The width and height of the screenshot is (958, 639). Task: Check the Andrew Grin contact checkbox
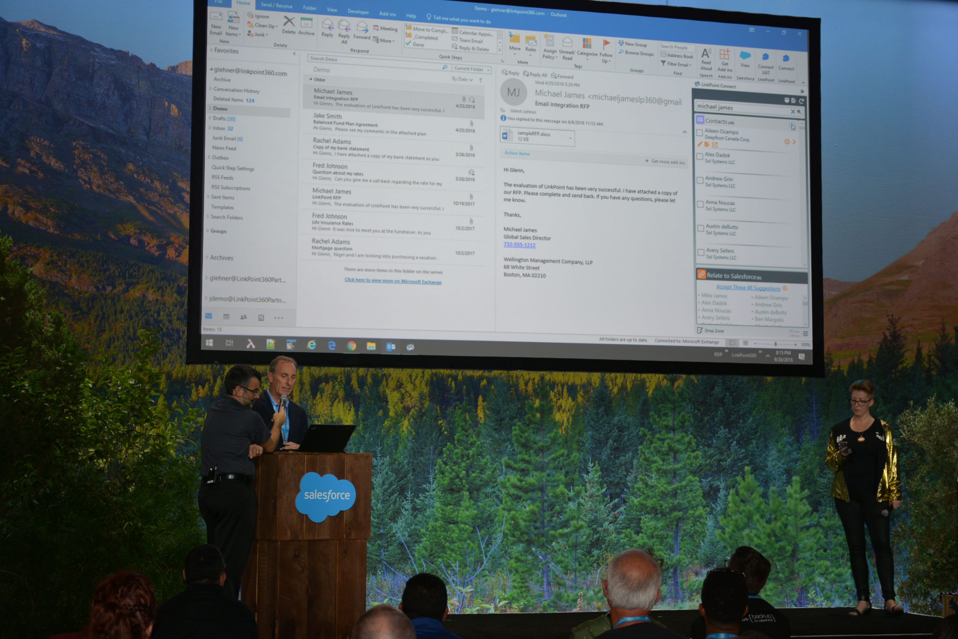click(700, 180)
